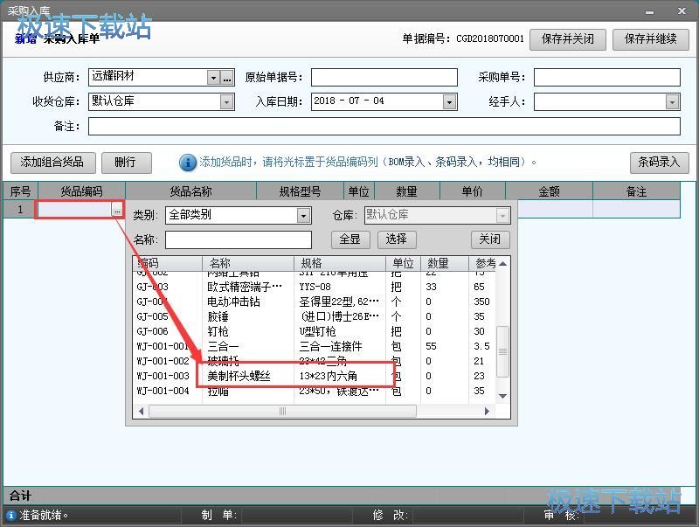Select the 电动冲击钻 row
The width and height of the screenshot is (699, 527).
point(315,302)
